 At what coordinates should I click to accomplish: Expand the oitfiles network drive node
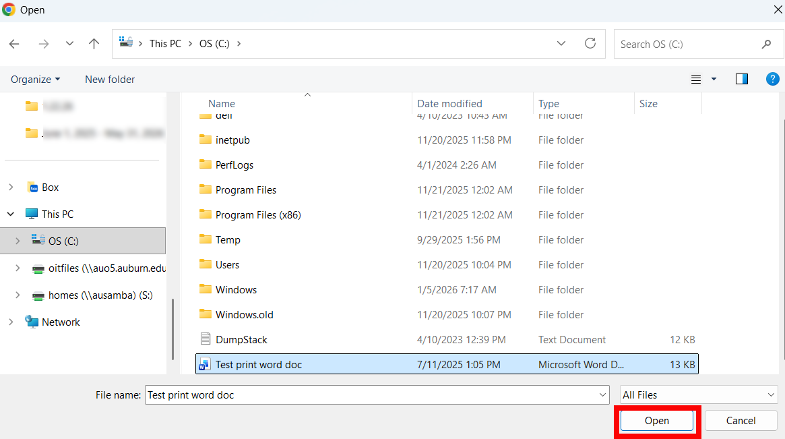[18, 268]
